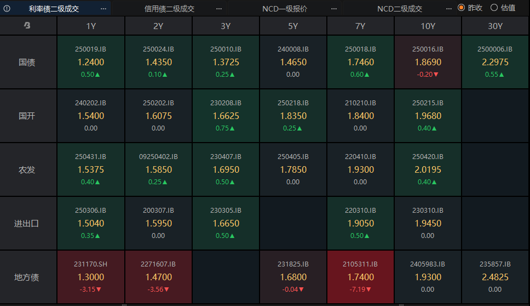This screenshot has width=530, height=306.
Task: Click the red 2105311.IB 地方债 cell
Action: (x=360, y=277)
